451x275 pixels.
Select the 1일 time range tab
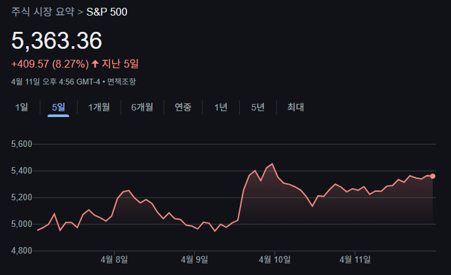[22, 107]
